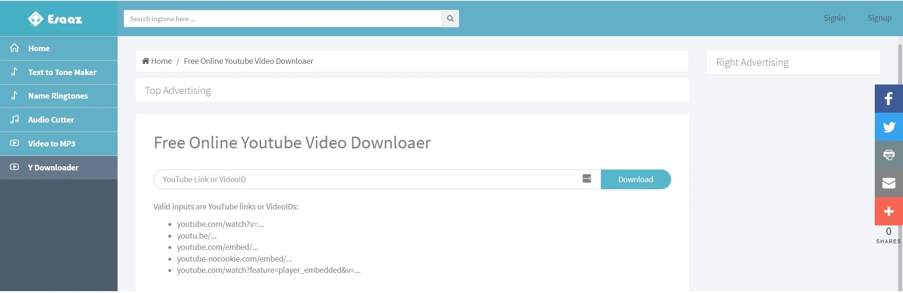Open the Signin link
This screenshot has width=903, height=293.
(834, 18)
